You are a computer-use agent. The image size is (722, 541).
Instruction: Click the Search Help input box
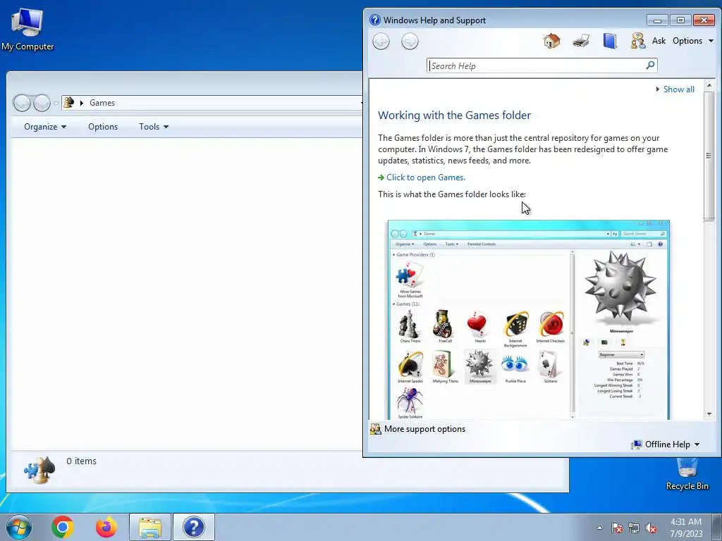[x=537, y=66]
